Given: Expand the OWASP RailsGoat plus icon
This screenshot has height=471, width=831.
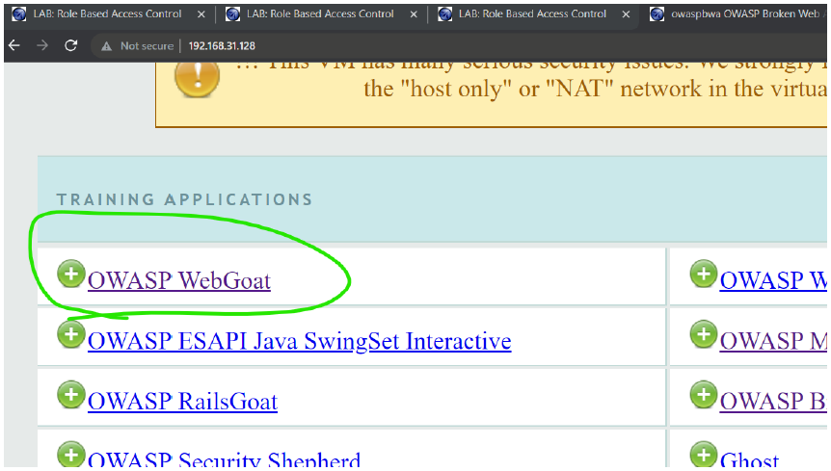Looking at the screenshot, I should 71,394.
